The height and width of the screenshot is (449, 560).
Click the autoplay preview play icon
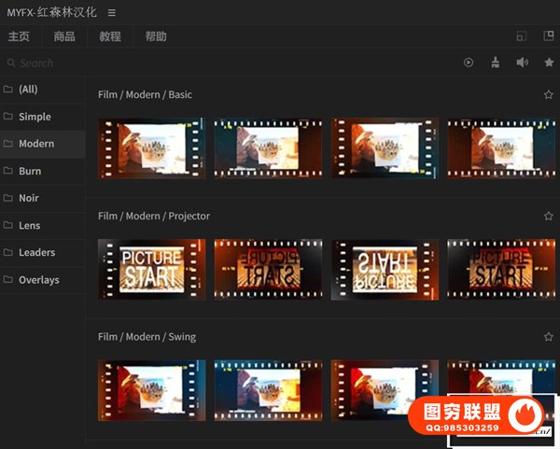coord(469,63)
